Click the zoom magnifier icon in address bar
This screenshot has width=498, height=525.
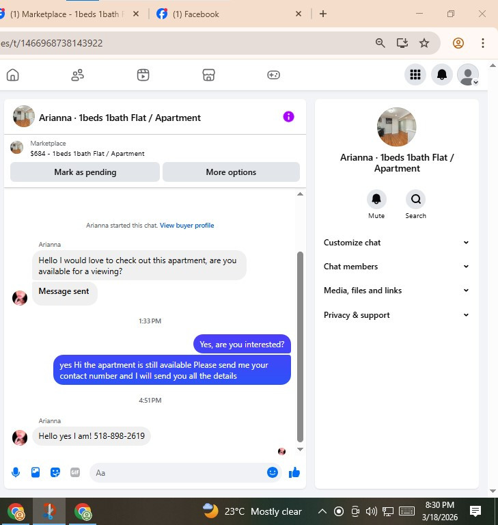click(x=380, y=43)
